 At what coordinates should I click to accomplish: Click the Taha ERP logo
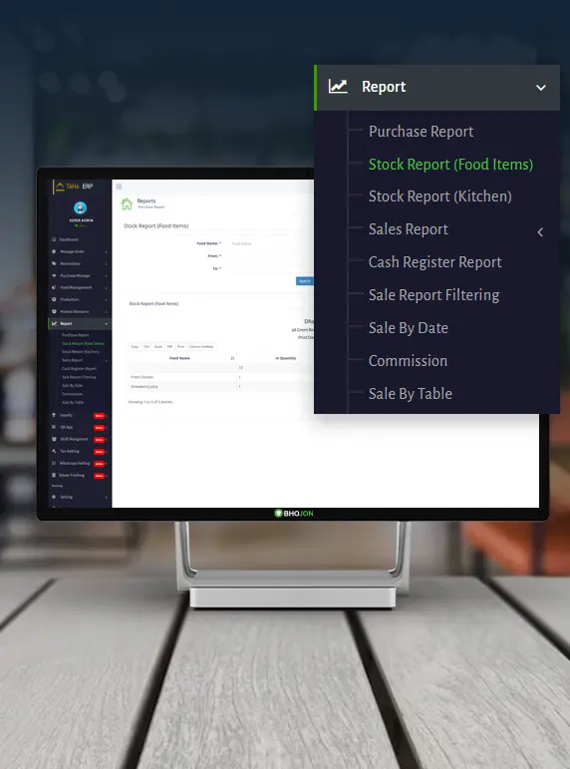click(x=74, y=187)
